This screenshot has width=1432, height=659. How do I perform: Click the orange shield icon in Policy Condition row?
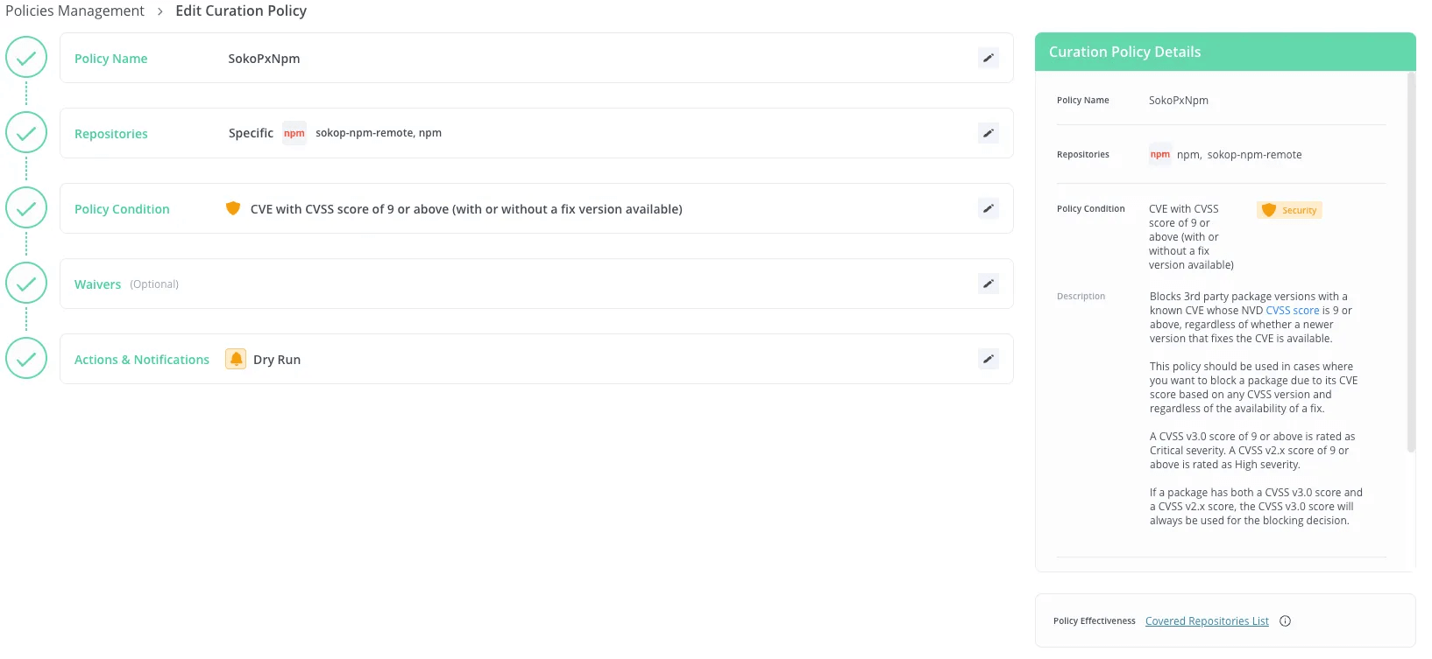pos(233,208)
